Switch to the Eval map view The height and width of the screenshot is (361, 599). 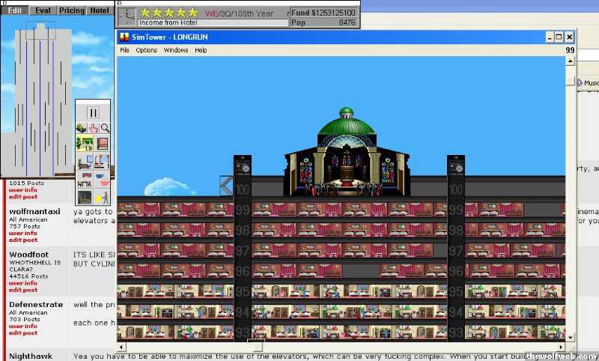[43, 10]
